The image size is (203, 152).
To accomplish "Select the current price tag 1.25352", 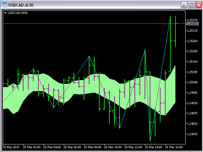I will [192, 24].
